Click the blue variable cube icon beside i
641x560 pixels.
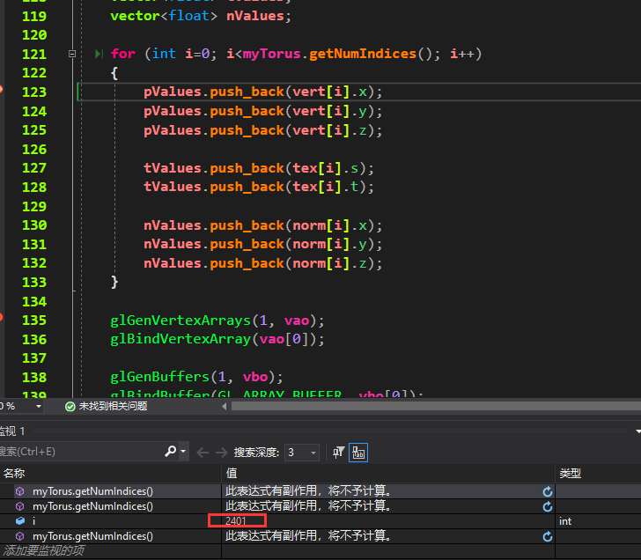[x=20, y=520]
